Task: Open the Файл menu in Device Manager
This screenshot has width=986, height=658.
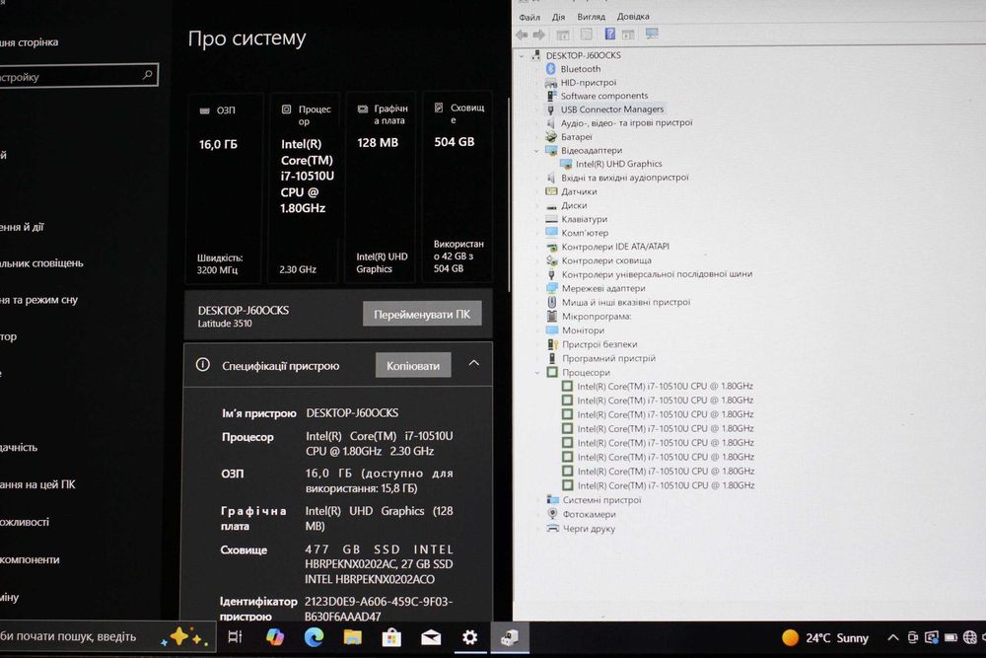Action: coord(529,17)
